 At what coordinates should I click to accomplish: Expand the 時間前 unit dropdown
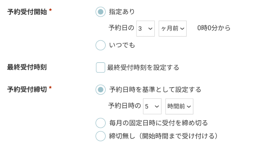click(179, 106)
